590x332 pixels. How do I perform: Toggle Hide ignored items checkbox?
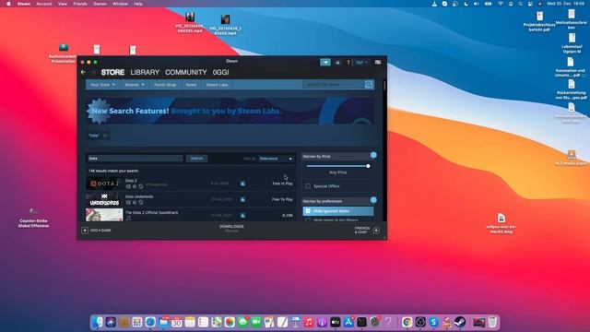click(x=308, y=211)
